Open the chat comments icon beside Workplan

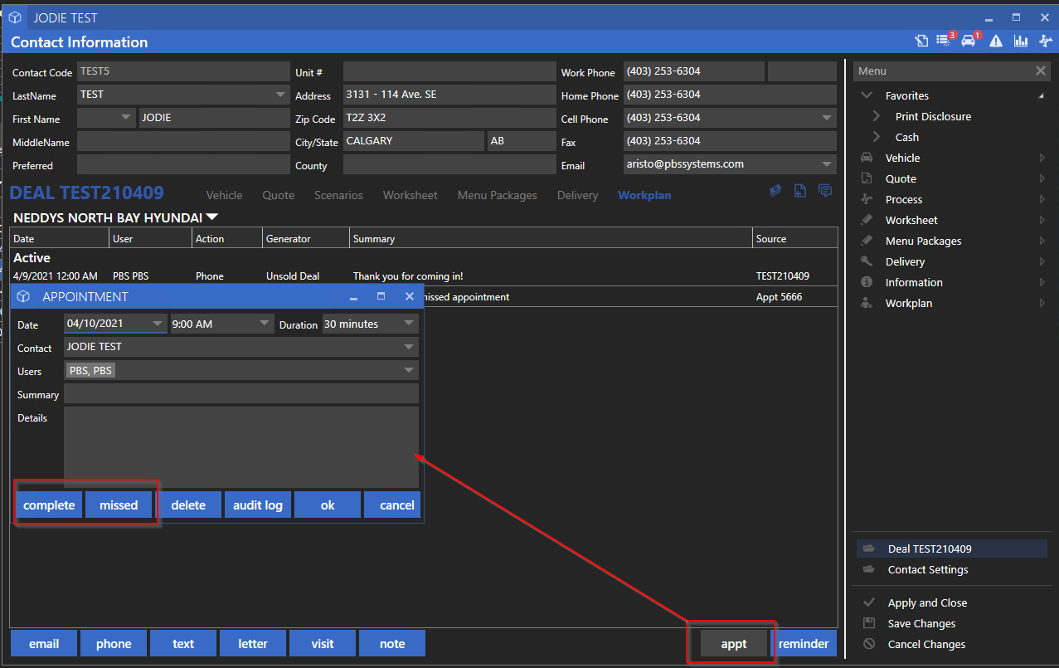825,191
